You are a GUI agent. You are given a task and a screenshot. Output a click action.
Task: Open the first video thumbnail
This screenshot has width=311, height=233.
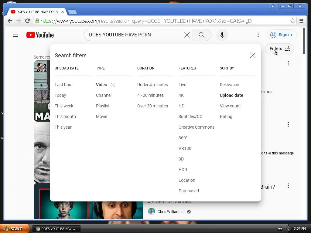(42, 91)
